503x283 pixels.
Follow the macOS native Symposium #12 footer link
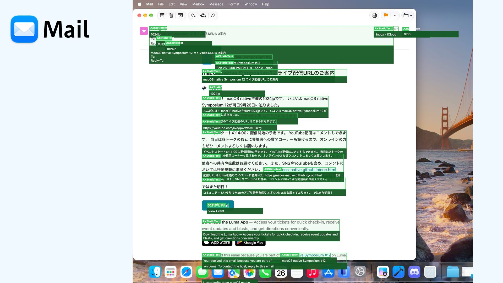coord(305,255)
